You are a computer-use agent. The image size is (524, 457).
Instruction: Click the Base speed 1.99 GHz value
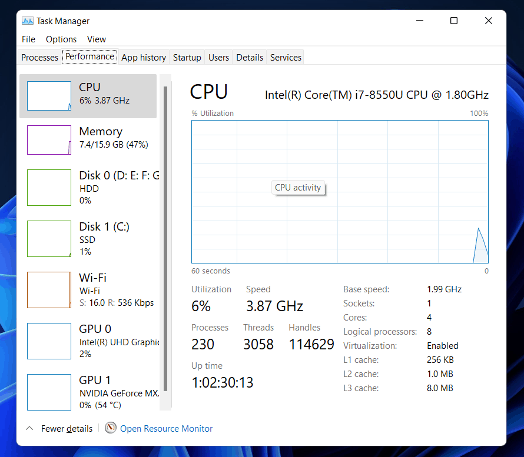pyautogui.click(x=444, y=289)
